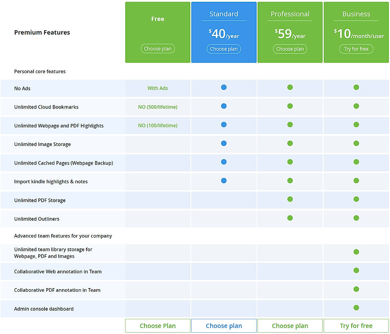Click Standard dot for Import kindle highlights
This screenshot has width=390, height=334.
point(224,181)
